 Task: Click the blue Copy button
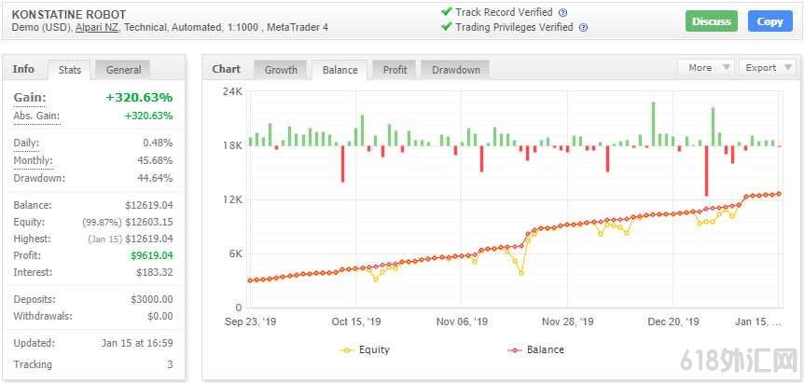pyautogui.click(x=769, y=21)
